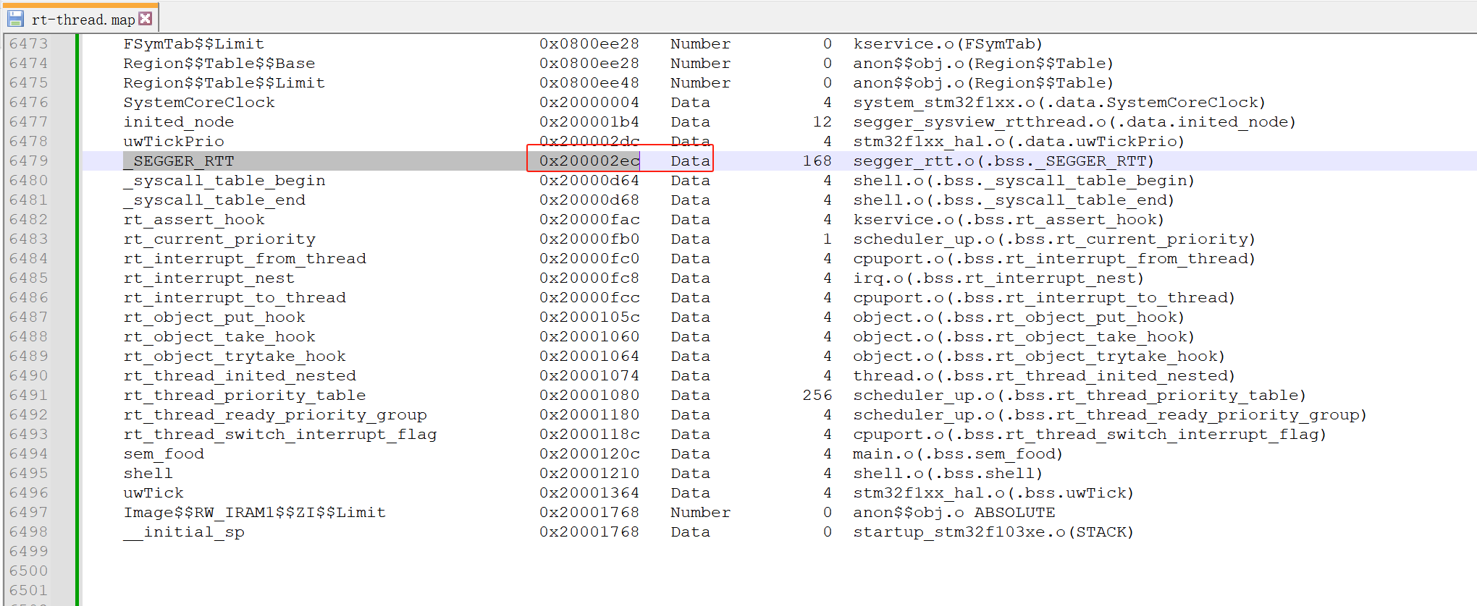Close the rt-thread.map tab
The height and width of the screenshot is (606, 1477).
click(x=146, y=19)
